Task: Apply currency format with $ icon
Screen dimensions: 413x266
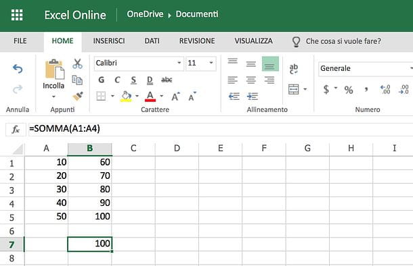Action: 326,90
